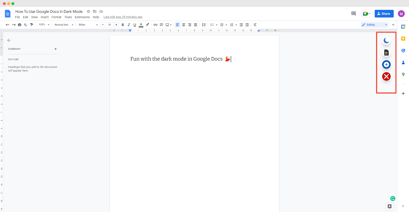Open the Extensions menu
This screenshot has height=212, width=409.
pyautogui.click(x=82, y=17)
